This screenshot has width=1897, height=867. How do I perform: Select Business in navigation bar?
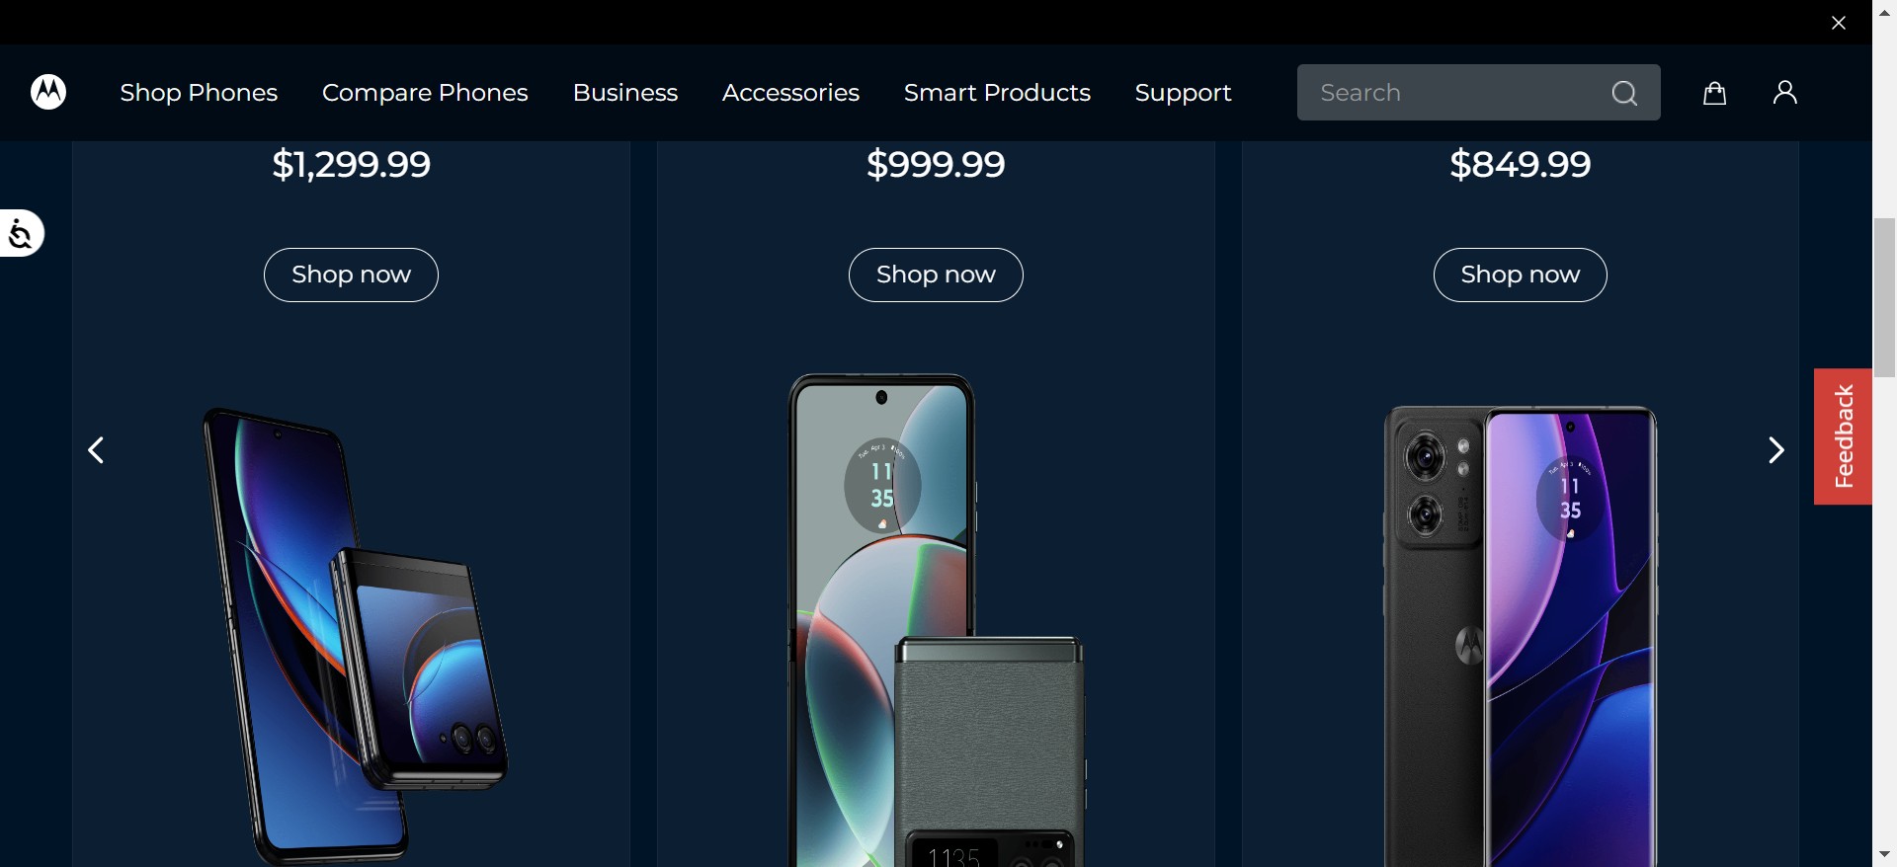click(624, 93)
